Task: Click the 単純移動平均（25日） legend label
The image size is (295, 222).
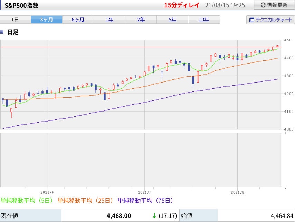Action: [85, 201]
